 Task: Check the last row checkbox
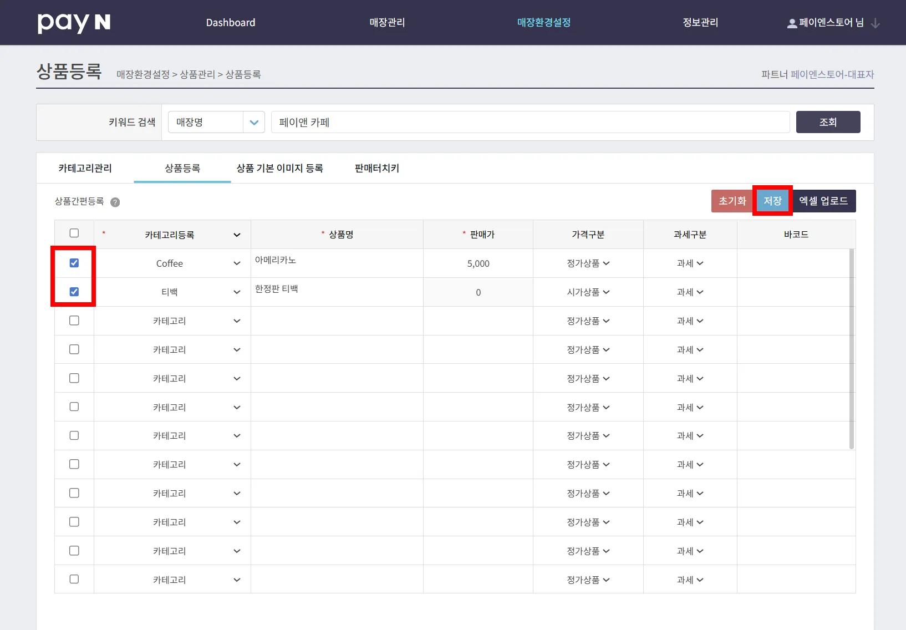tap(74, 579)
